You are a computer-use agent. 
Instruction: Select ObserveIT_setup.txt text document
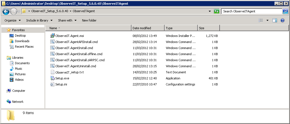pyautogui.click(x=69, y=72)
